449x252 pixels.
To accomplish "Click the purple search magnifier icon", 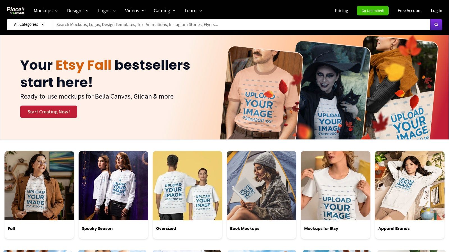I will click(x=436, y=25).
